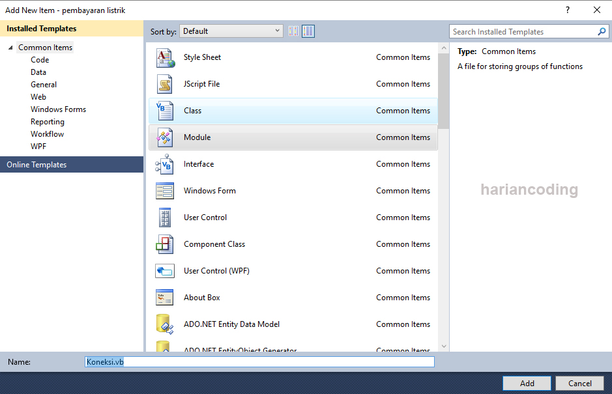
Task: Select the ADO.NET Entity Data Model icon
Action: click(x=165, y=324)
